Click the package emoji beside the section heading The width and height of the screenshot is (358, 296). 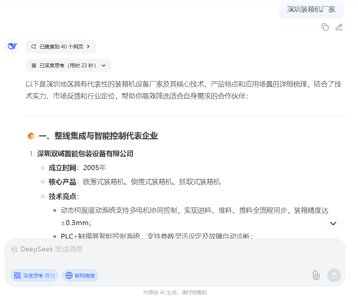31,136
